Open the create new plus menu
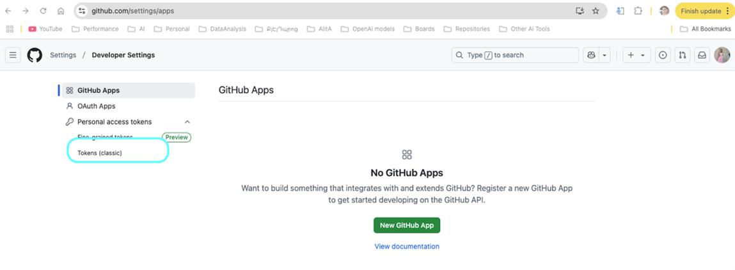This screenshot has height=270, width=735. click(x=636, y=55)
